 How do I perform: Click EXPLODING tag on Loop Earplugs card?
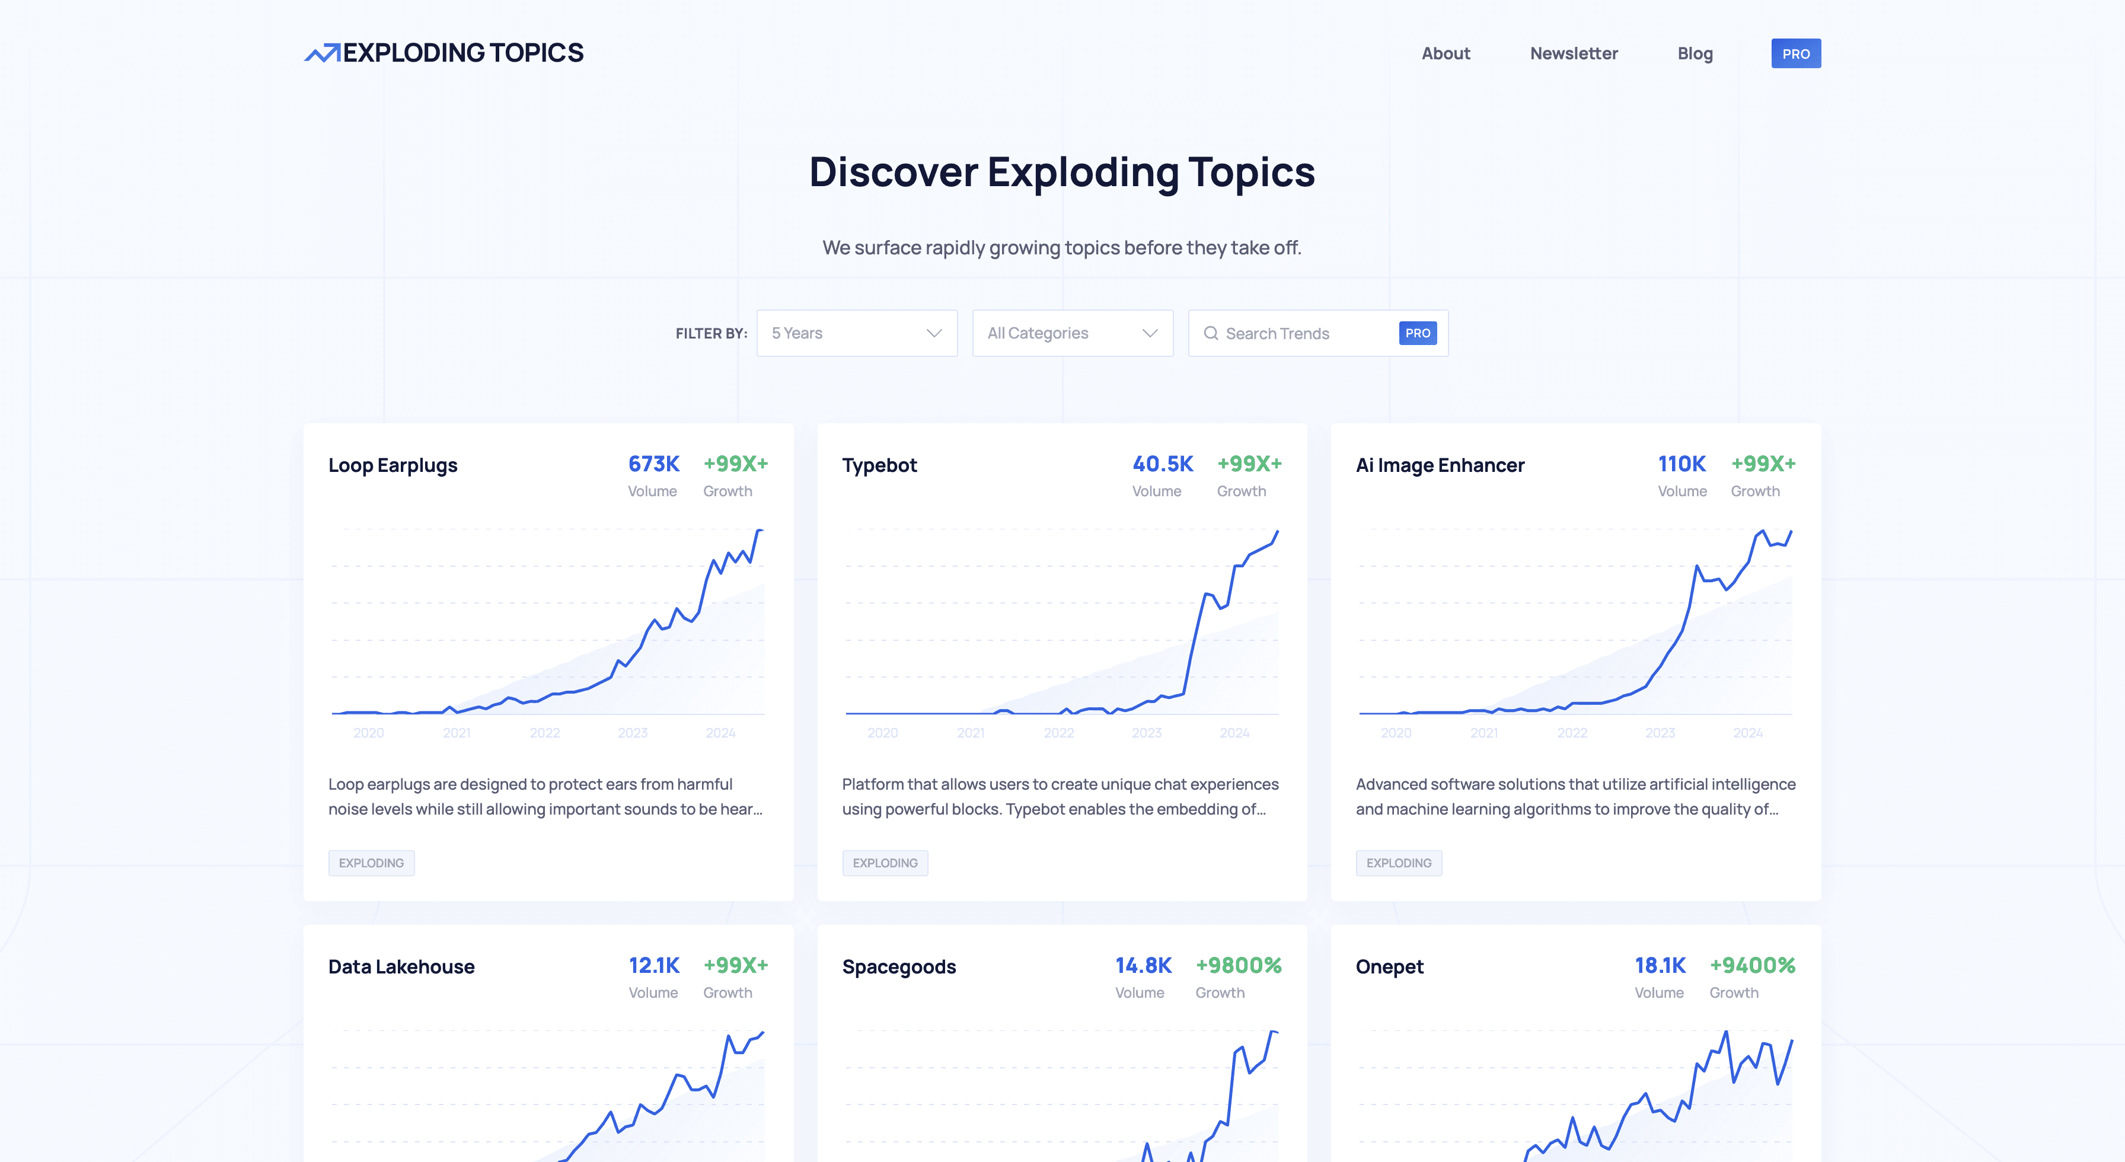click(371, 863)
